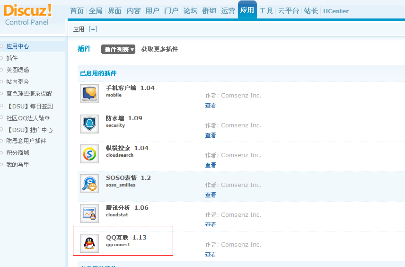Click the QQ互联 penguin icon
This screenshot has width=405, height=267.
point(89,243)
